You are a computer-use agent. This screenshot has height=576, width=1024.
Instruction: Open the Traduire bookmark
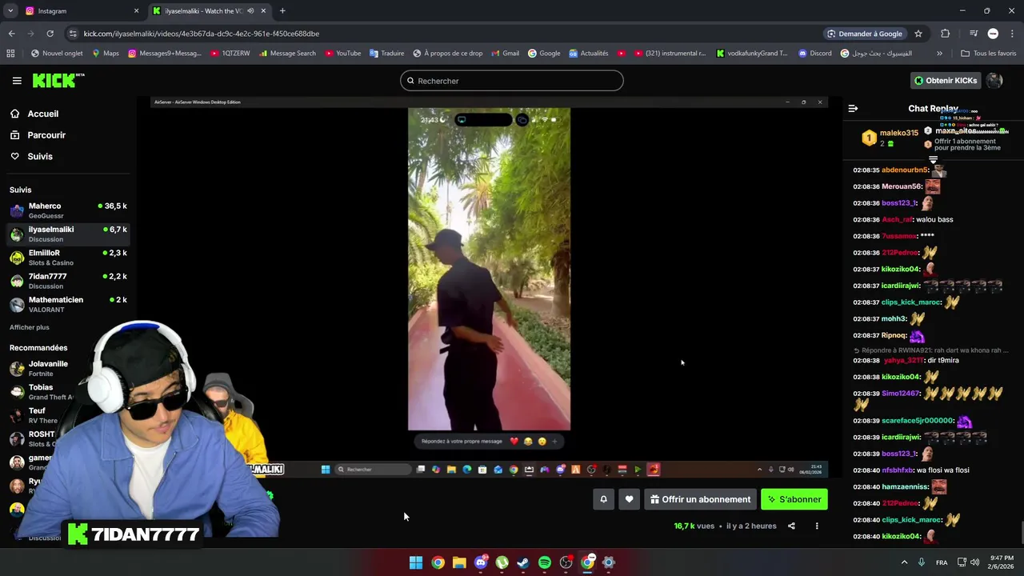[x=386, y=54]
